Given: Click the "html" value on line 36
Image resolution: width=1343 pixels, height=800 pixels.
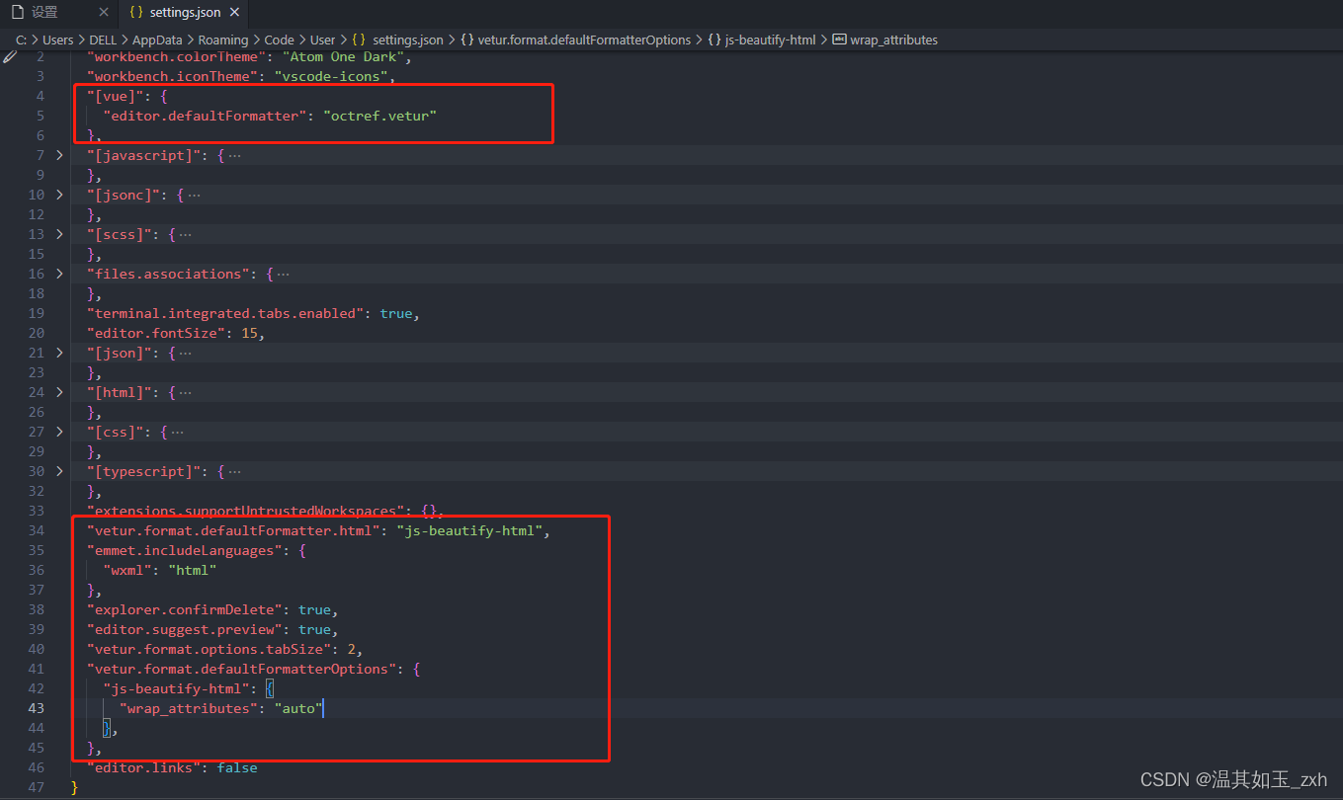Looking at the screenshot, I should pos(192,570).
